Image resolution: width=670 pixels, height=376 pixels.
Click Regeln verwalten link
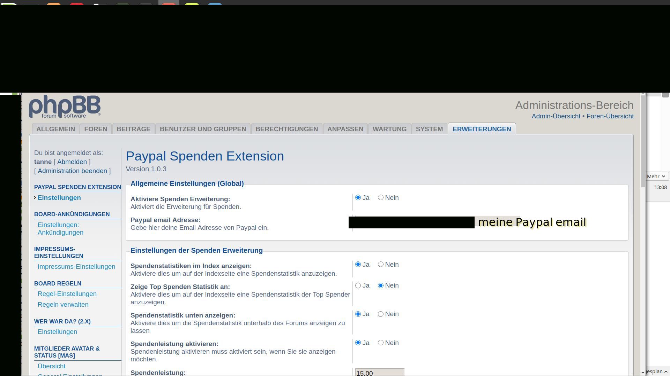click(63, 305)
